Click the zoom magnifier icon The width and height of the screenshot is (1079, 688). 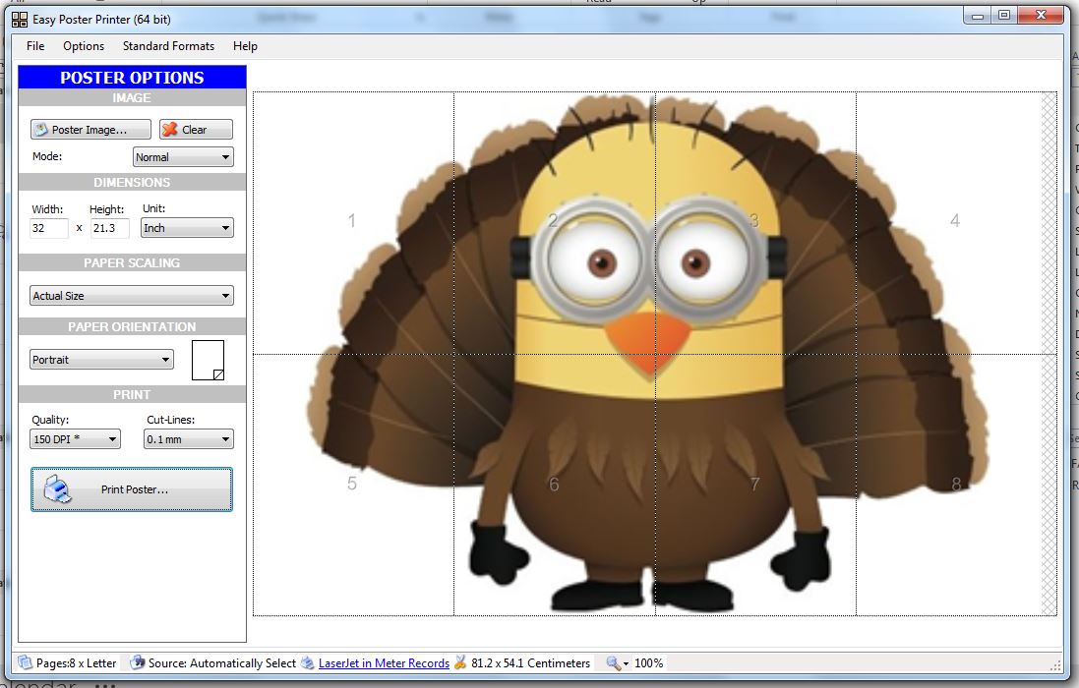pos(613,662)
